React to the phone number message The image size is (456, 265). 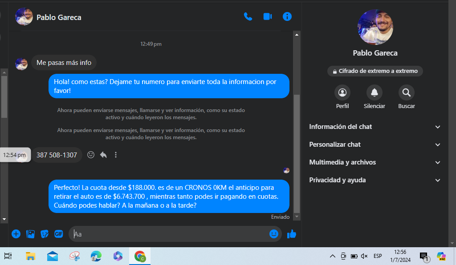91,155
